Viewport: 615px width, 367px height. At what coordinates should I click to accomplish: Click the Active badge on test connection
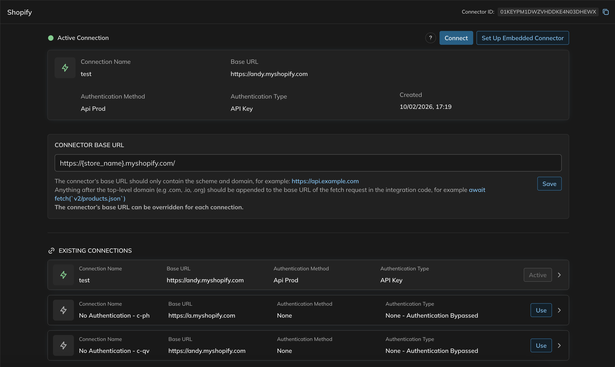(537, 275)
